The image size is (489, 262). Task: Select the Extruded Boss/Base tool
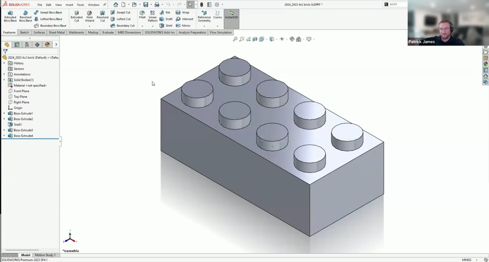(10, 16)
